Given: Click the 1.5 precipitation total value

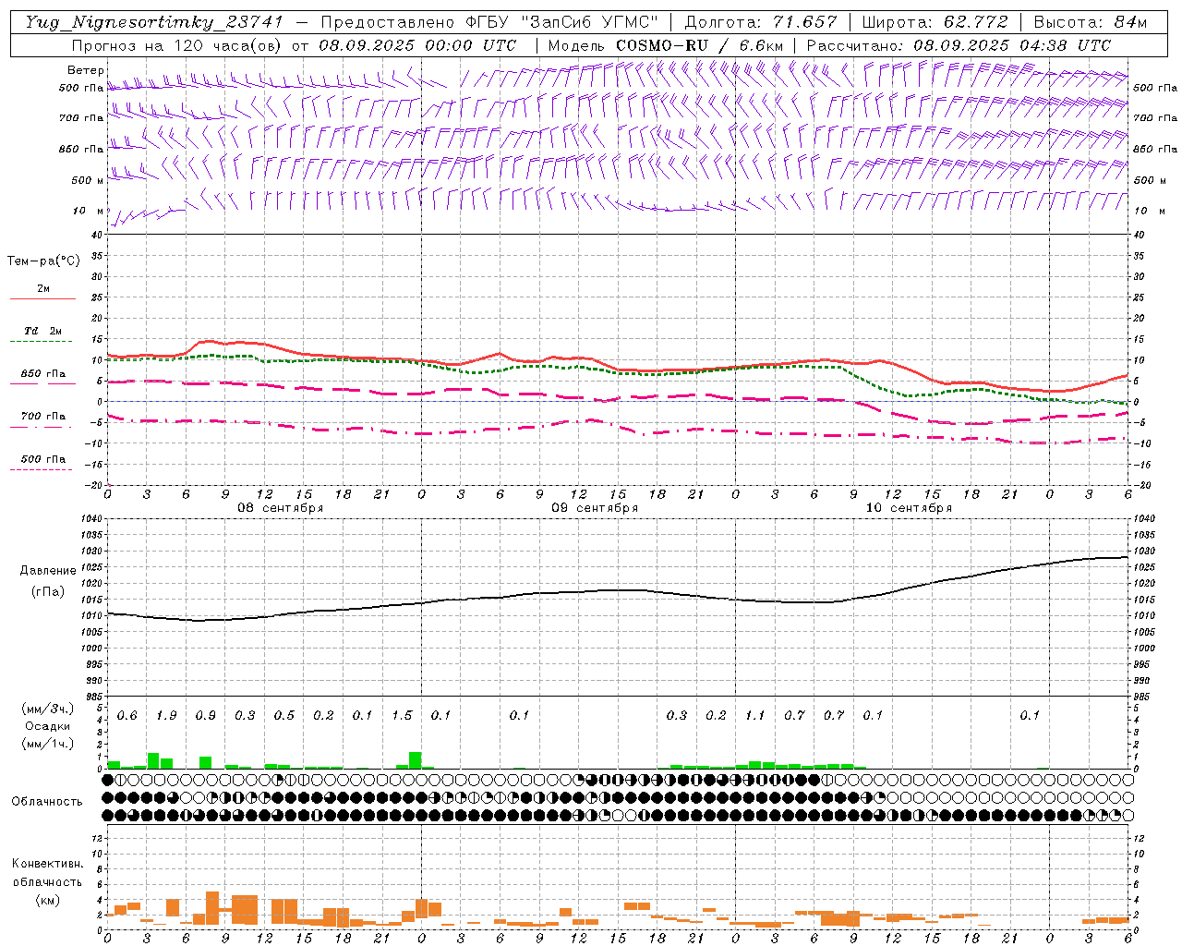Looking at the screenshot, I should (402, 715).
